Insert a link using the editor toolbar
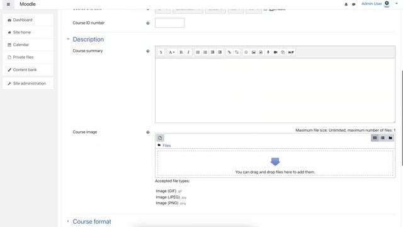 (229, 52)
